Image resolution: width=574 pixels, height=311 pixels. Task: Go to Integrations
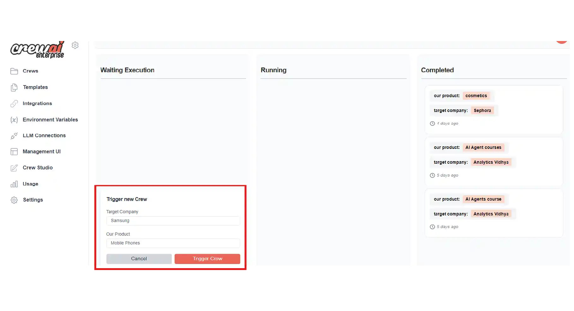(x=37, y=103)
